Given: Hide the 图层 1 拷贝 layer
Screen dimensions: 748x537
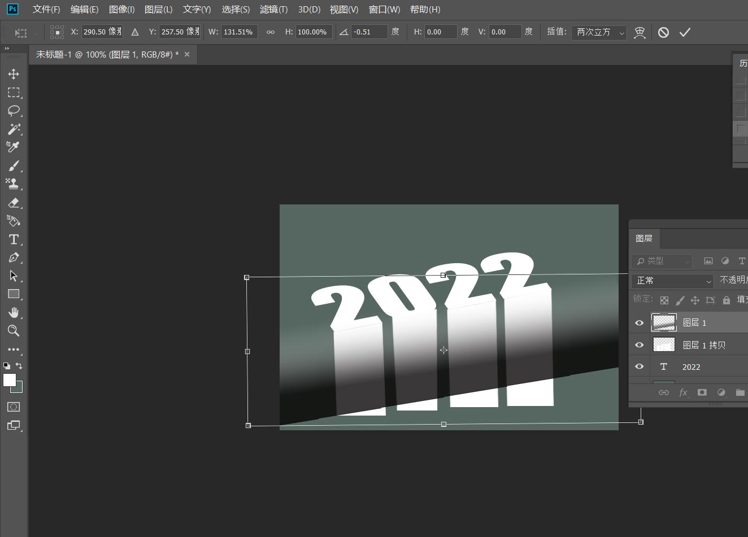Looking at the screenshot, I should 639,345.
